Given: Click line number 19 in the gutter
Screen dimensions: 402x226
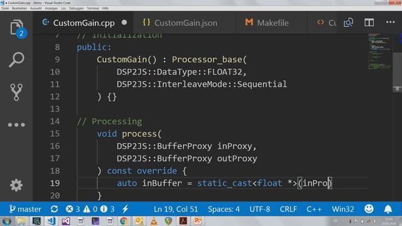Looking at the screenshot, I should click(55, 183).
